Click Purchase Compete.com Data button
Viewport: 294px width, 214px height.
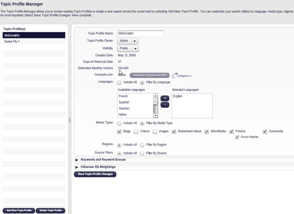[149, 75]
